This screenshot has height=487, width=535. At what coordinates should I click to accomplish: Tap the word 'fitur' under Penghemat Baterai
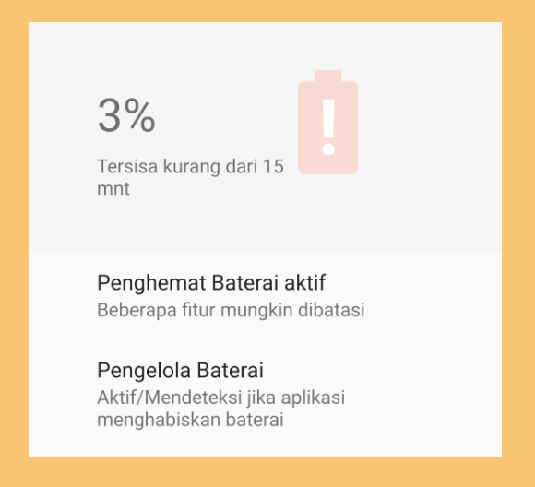[198, 310]
